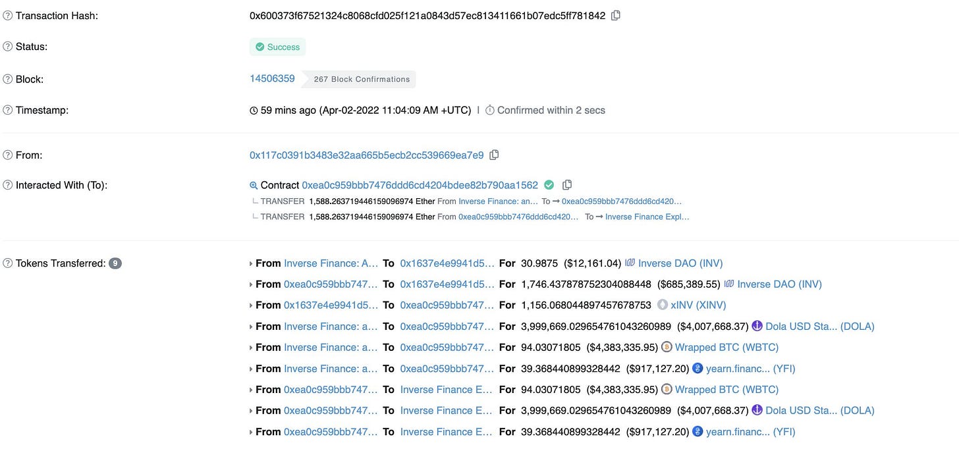Expand arrow of YFI transfer to Inverse Finance E...
959x449 pixels.
[251, 432]
